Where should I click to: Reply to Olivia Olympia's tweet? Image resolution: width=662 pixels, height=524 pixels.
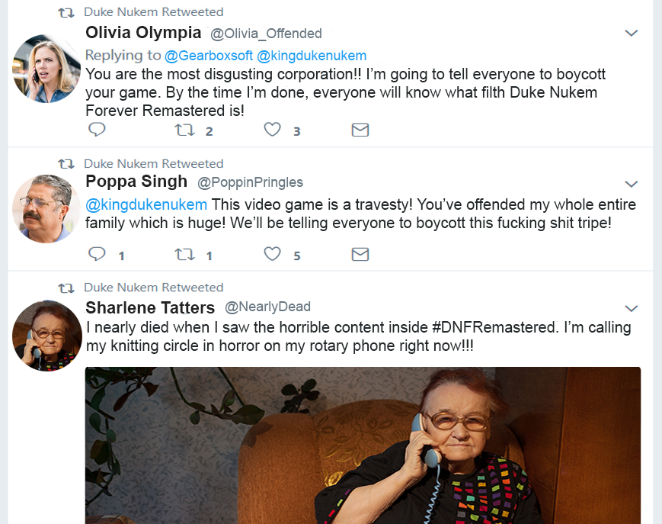[x=97, y=130]
